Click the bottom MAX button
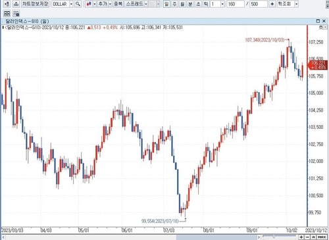Image resolution: width=329 pixels, height=240 pixels. tap(322, 237)
